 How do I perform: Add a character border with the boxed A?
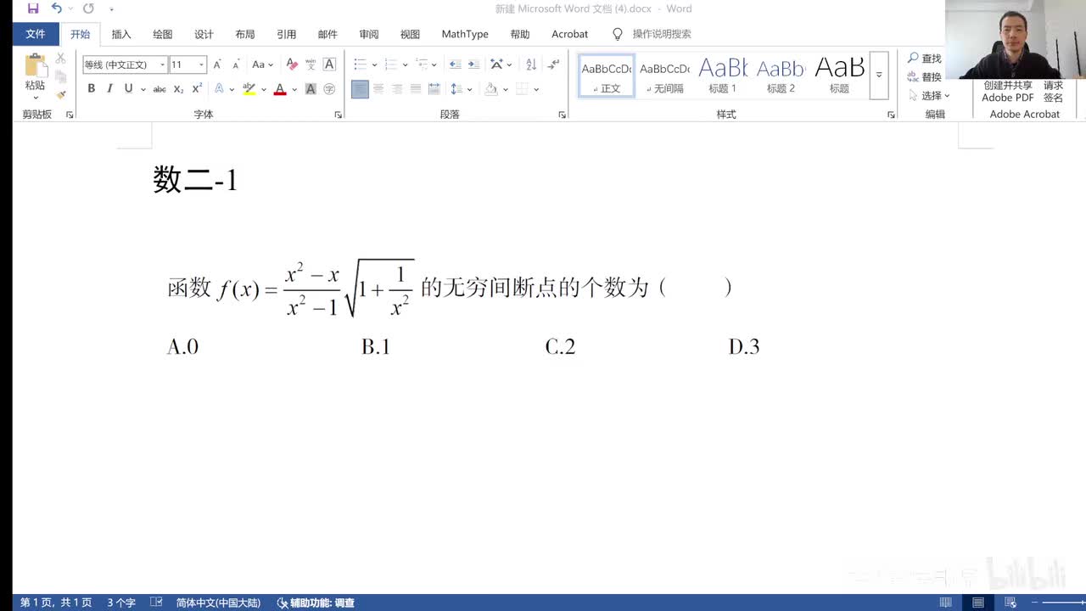(x=329, y=64)
